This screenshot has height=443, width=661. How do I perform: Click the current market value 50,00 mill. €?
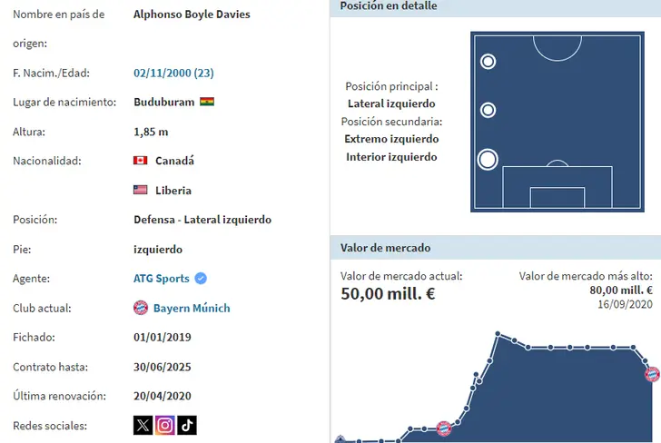(x=388, y=294)
